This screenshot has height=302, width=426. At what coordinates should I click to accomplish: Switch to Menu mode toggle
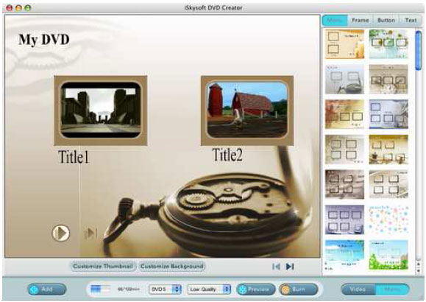click(x=392, y=289)
